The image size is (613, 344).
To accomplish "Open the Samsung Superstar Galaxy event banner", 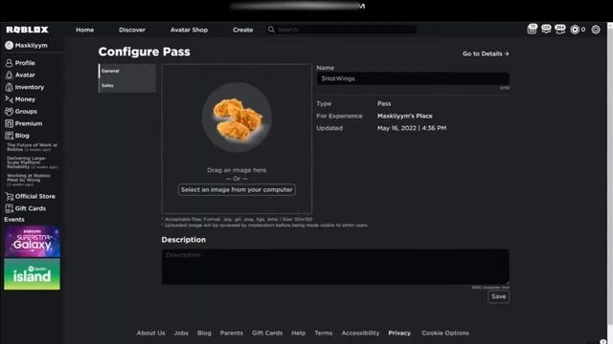I will (x=32, y=241).
